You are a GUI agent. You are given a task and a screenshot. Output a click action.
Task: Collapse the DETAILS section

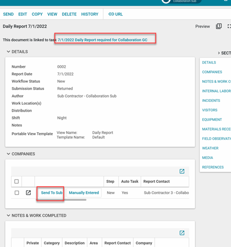click(8, 52)
